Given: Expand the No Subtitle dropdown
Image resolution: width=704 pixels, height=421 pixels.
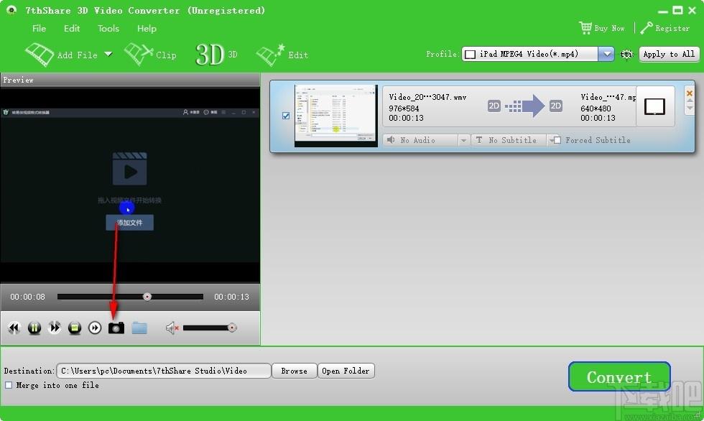Looking at the screenshot, I should (x=550, y=141).
